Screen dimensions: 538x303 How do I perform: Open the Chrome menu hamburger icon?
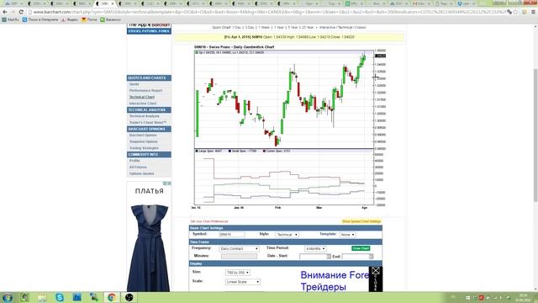click(533, 12)
